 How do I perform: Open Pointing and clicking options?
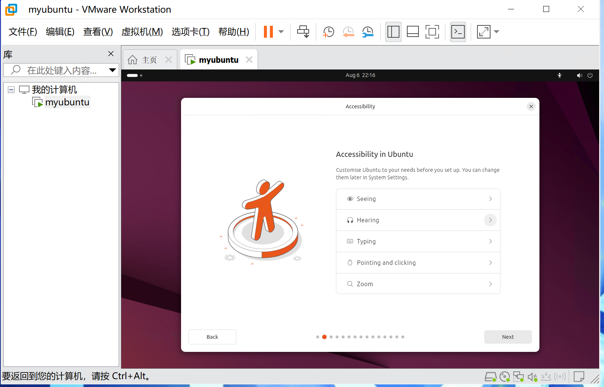coord(418,263)
